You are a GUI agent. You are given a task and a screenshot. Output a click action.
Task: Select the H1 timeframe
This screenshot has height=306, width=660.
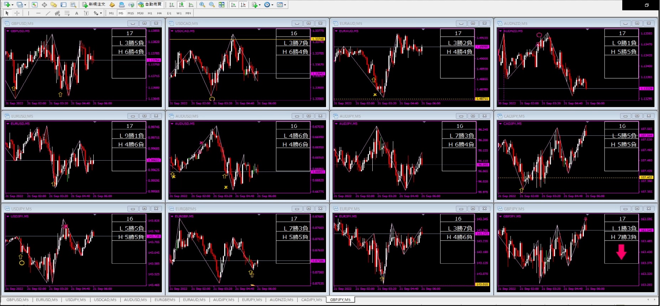tap(150, 13)
